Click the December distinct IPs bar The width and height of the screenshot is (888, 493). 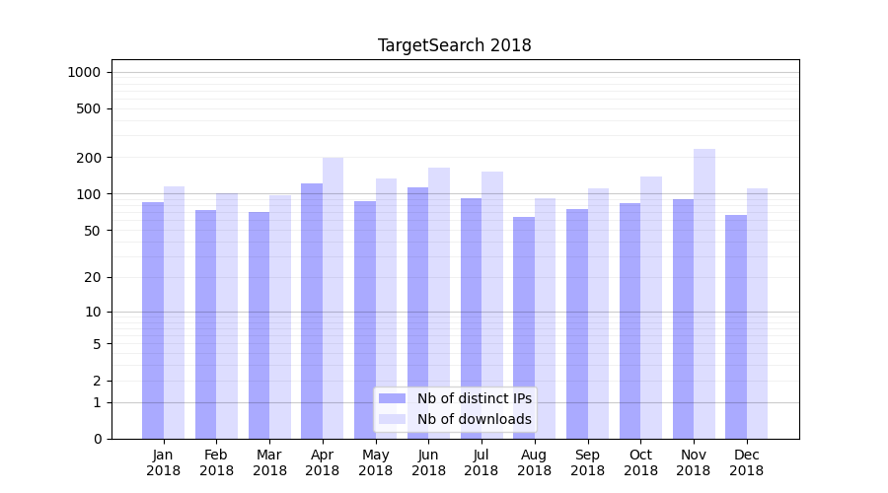pos(736,326)
